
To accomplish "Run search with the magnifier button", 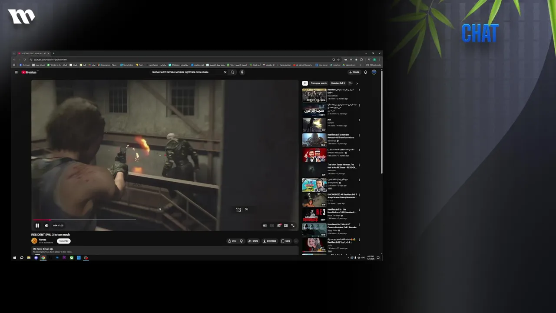I will click(x=232, y=72).
